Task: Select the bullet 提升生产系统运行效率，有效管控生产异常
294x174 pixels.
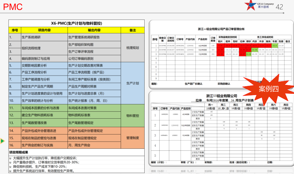Action: pos(44,171)
